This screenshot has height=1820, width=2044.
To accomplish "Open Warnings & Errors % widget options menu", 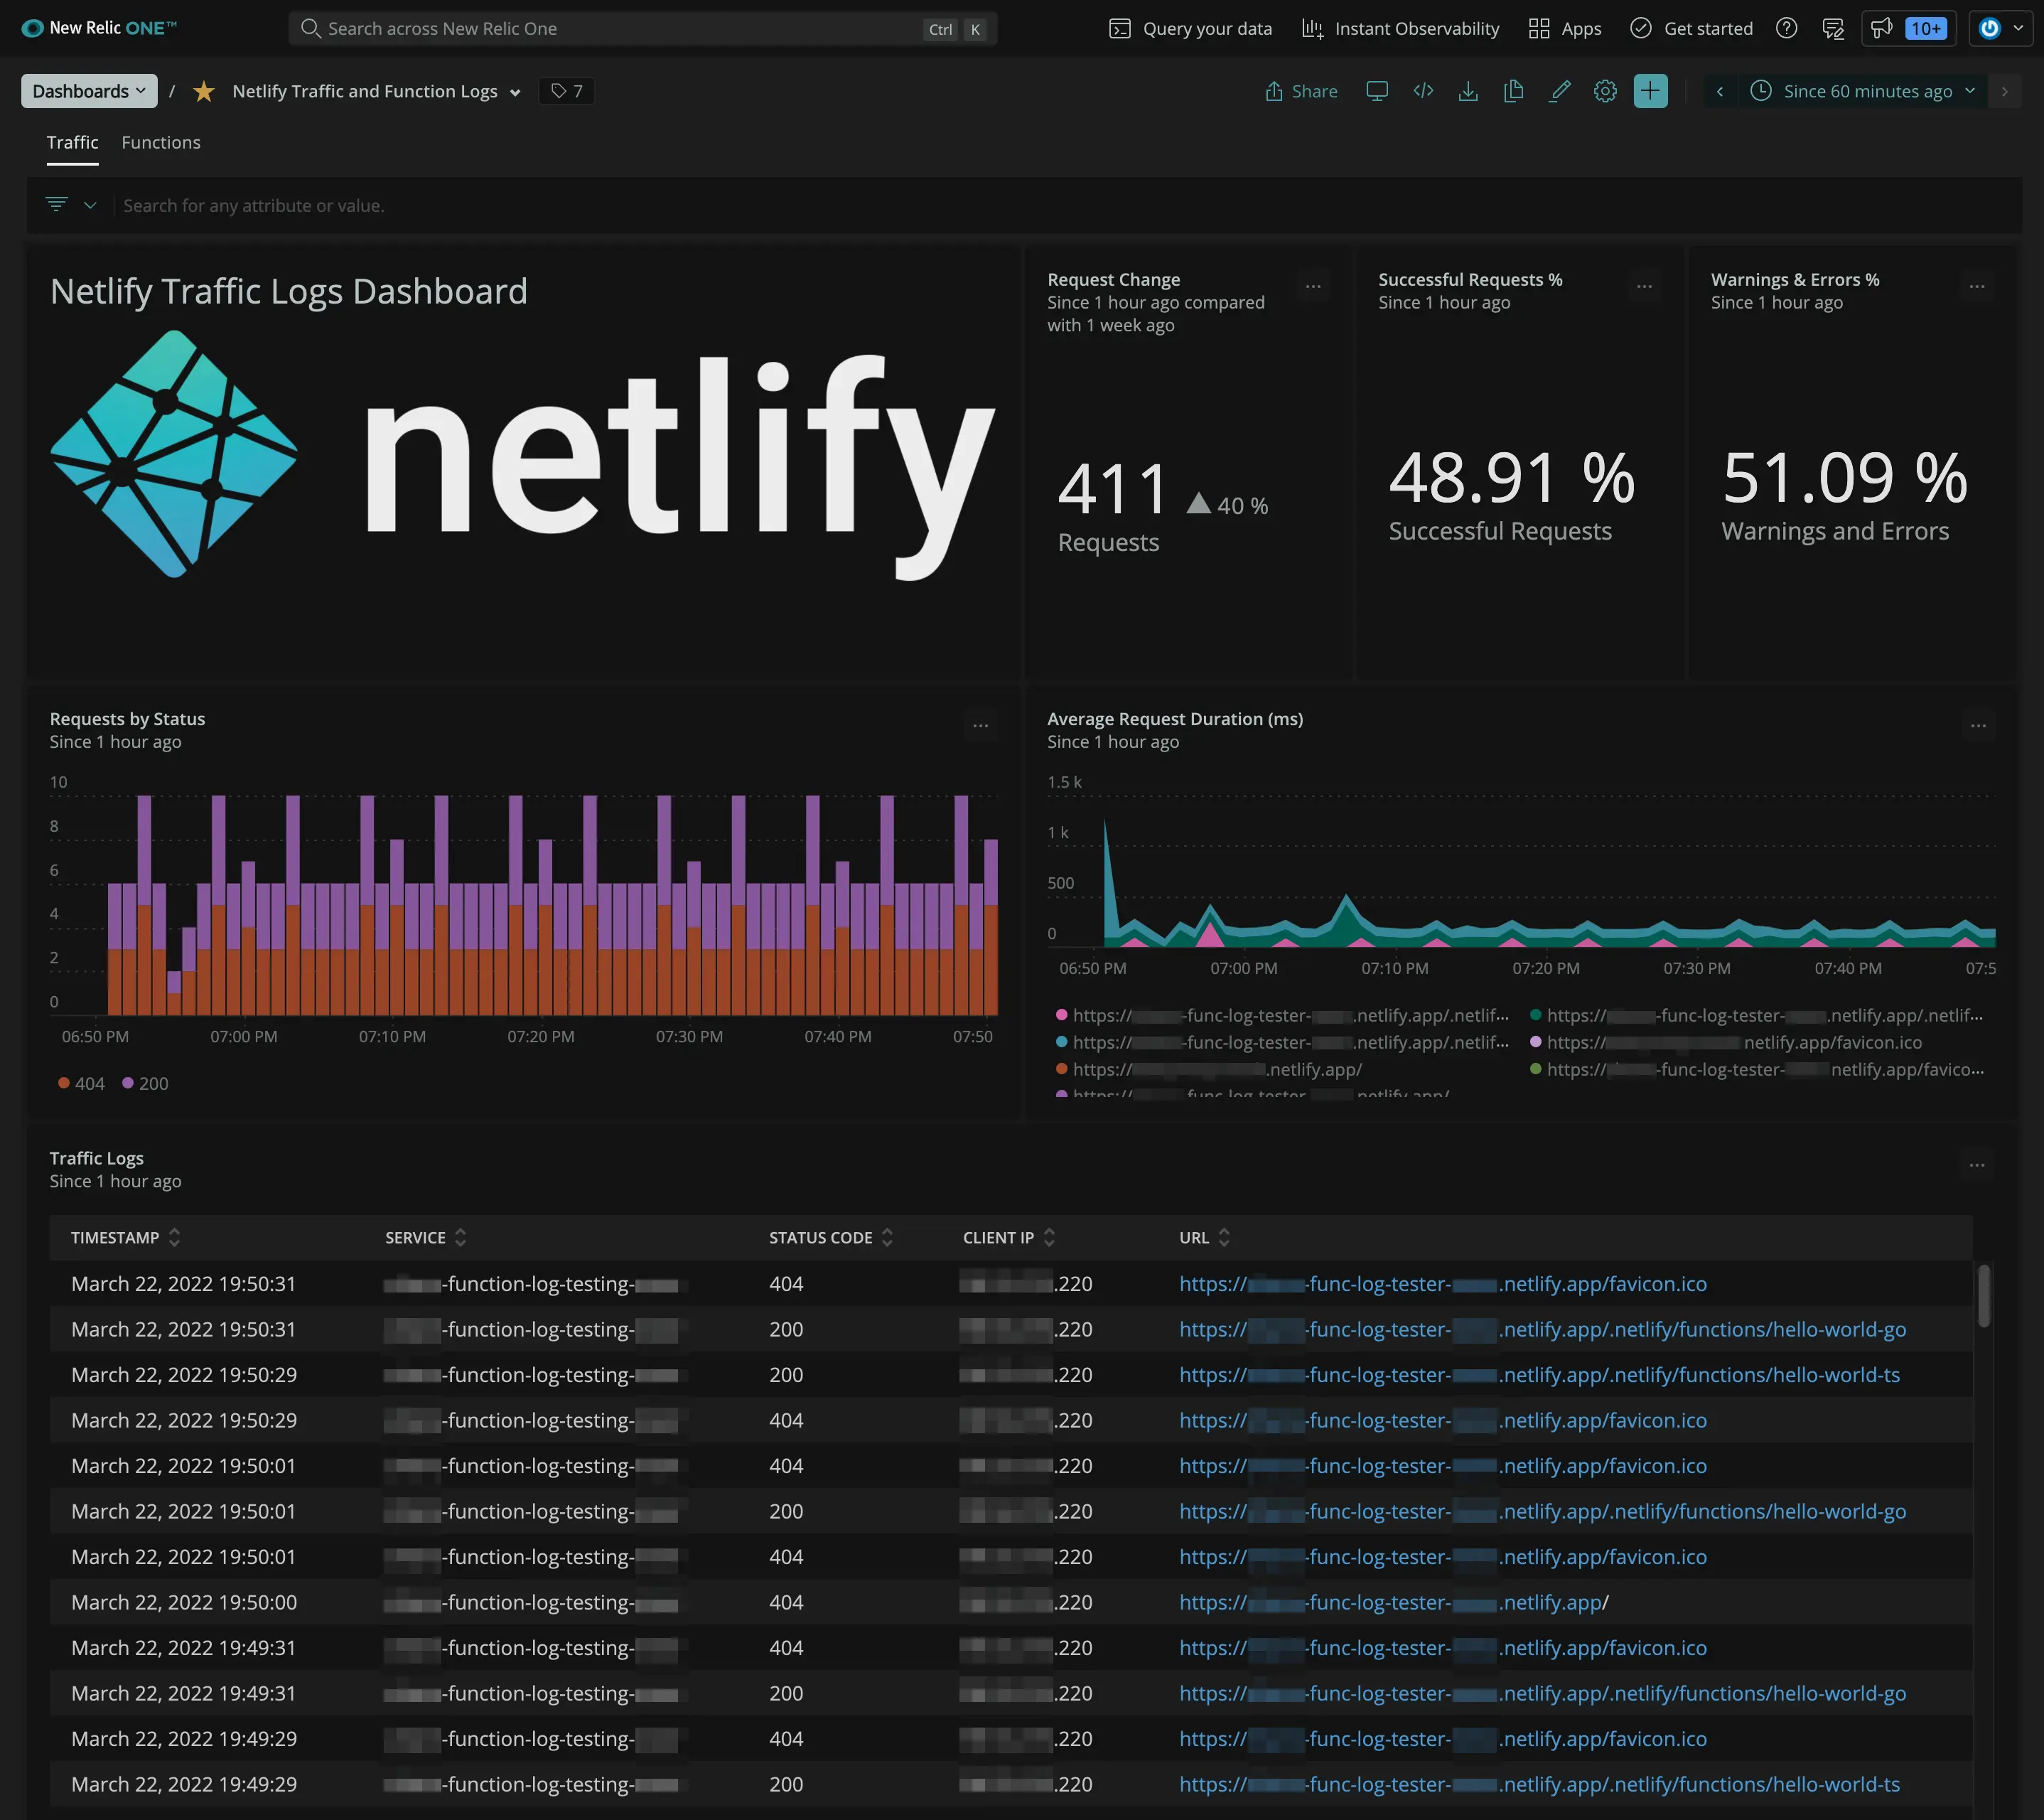I will pos(1977,287).
